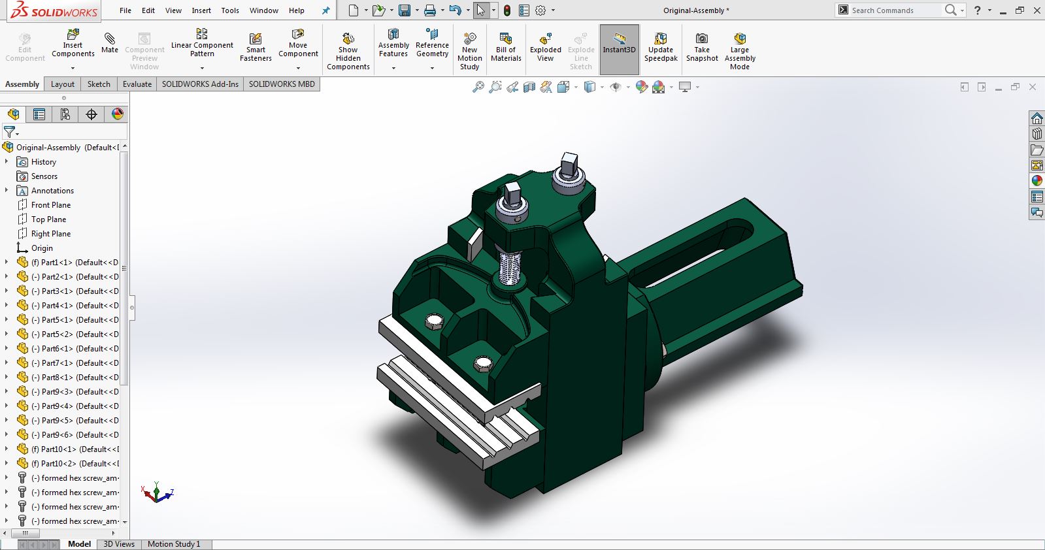
Task: Open Motion Study 1 tab
Action: (x=174, y=544)
